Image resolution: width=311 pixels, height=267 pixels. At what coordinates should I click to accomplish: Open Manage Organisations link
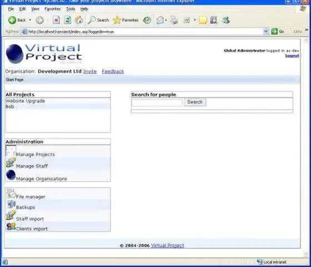pyautogui.click(x=42, y=179)
